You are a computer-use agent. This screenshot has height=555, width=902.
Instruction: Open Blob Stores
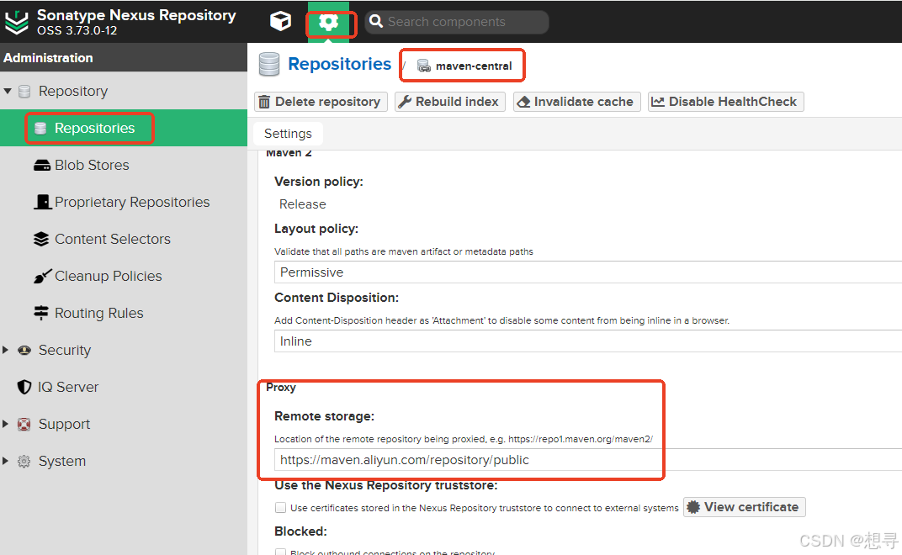pos(92,165)
